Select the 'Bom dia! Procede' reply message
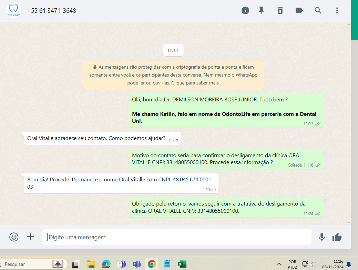The image size is (358, 270). pyautogui.click(x=121, y=183)
